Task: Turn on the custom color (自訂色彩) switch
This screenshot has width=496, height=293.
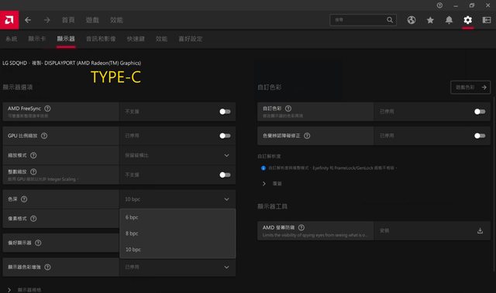Action: pyautogui.click(x=480, y=112)
